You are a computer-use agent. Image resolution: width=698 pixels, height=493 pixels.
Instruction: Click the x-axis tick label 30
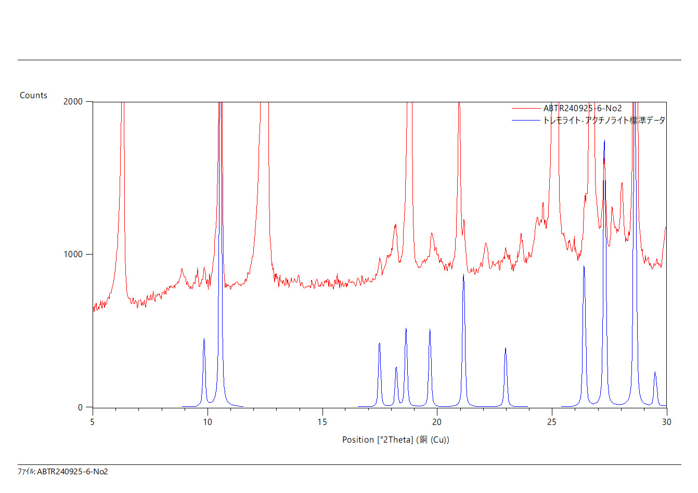[666, 422]
